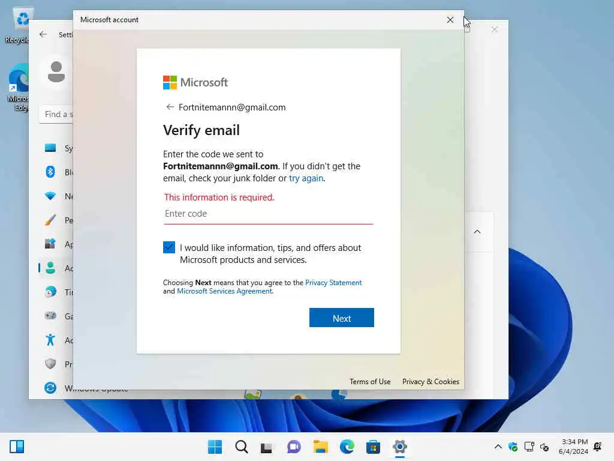Open taskbar Search

point(241,447)
